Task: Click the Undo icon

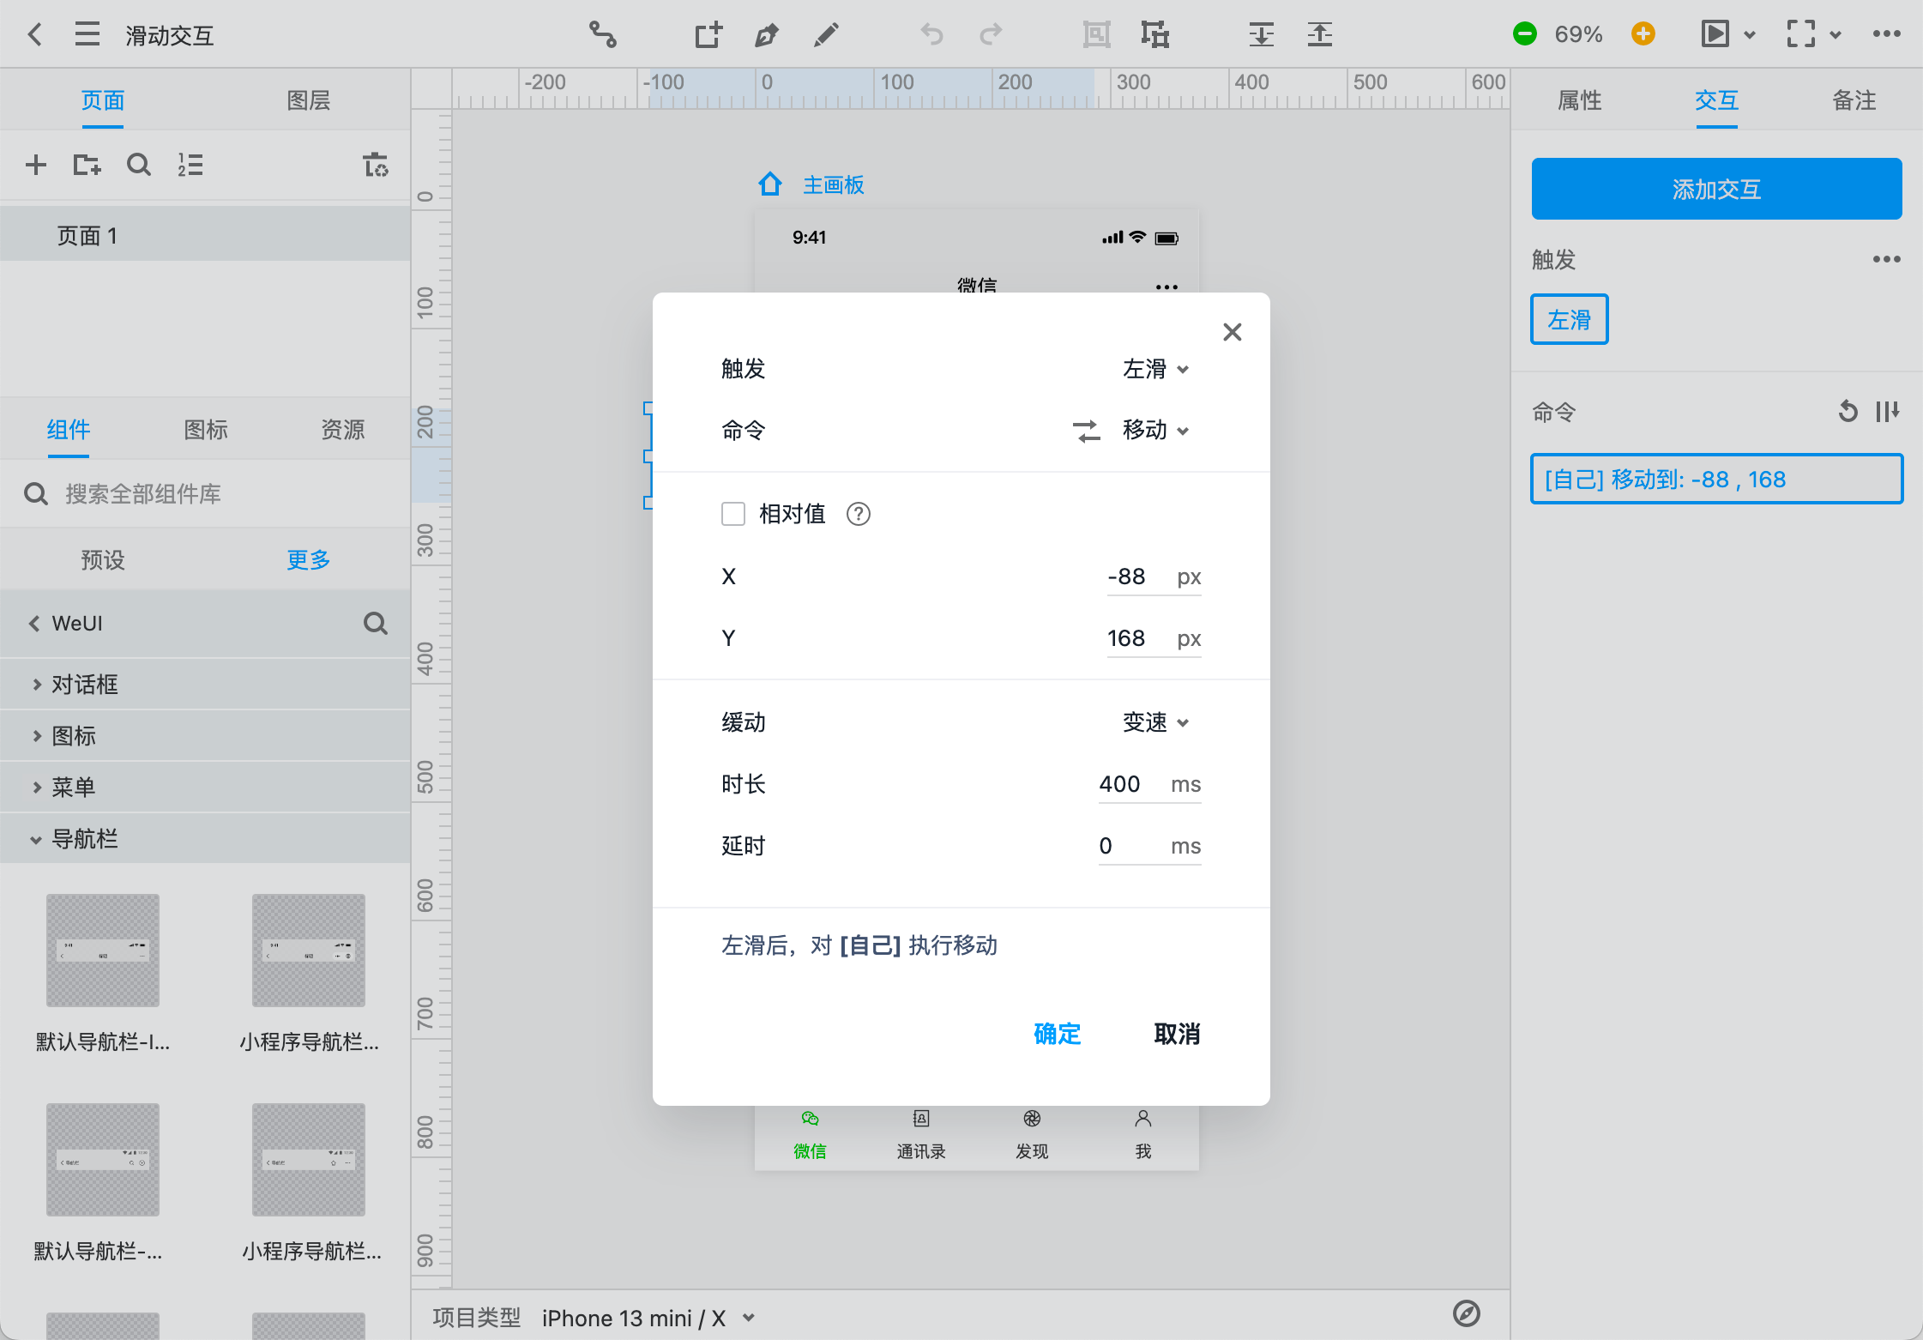Action: point(931,34)
